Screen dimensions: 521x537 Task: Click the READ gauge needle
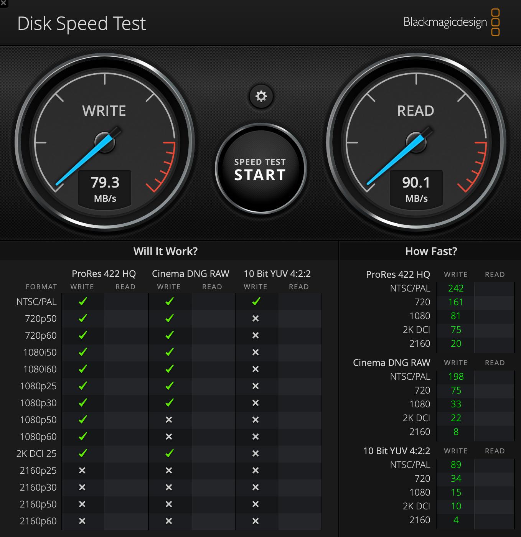click(x=395, y=161)
